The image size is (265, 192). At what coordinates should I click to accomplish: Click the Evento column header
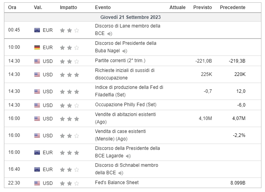(103, 7)
